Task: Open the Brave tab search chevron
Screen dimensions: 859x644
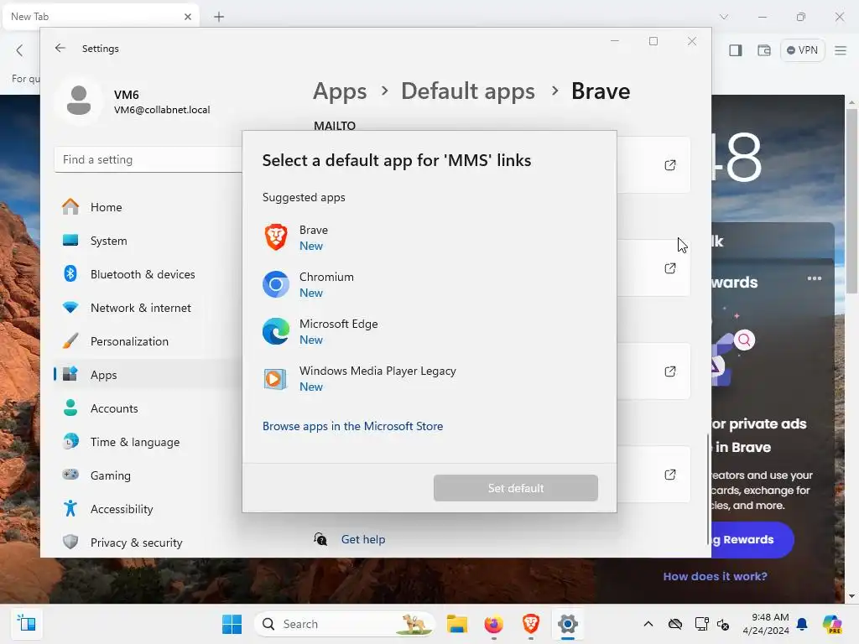Action: [724, 17]
